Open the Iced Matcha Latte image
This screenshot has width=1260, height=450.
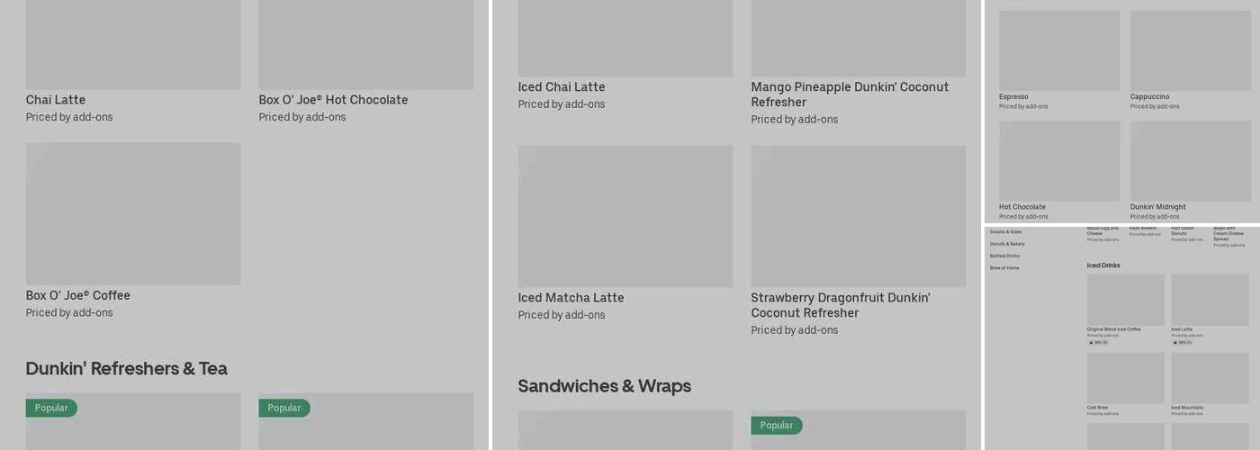point(625,216)
